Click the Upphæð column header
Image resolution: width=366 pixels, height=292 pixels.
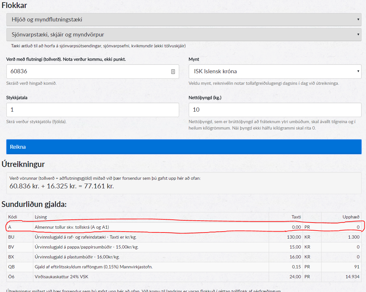(351, 217)
